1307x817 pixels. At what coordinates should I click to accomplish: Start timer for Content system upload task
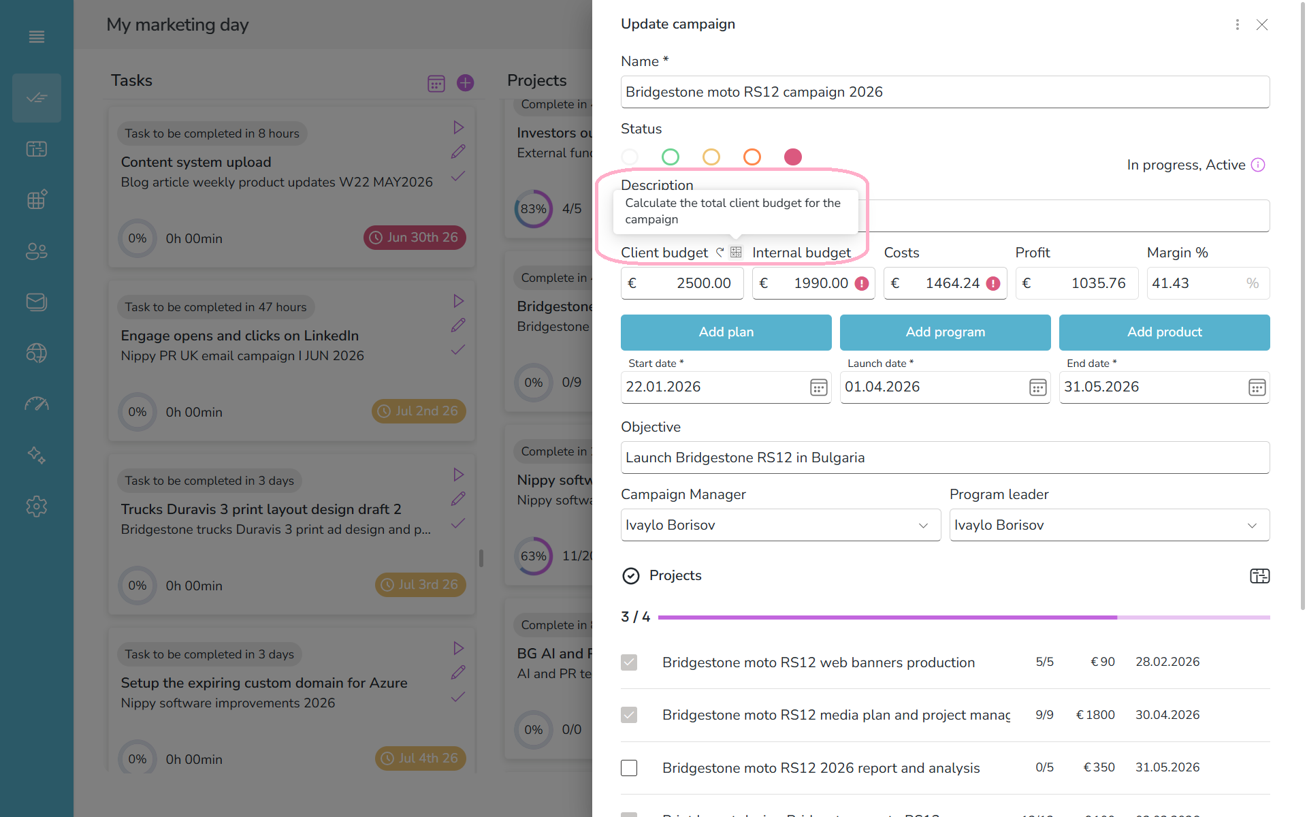coord(459,127)
